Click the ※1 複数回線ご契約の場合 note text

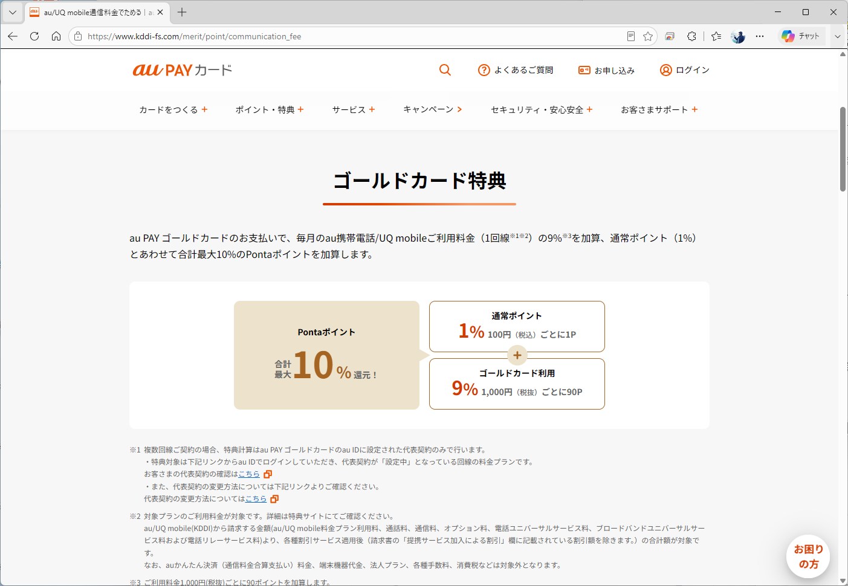308,449
